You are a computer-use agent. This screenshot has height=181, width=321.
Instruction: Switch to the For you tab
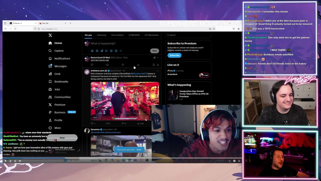click(x=88, y=35)
